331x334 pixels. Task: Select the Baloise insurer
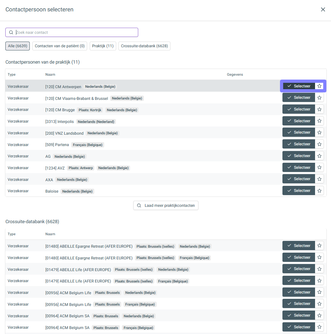point(299,191)
